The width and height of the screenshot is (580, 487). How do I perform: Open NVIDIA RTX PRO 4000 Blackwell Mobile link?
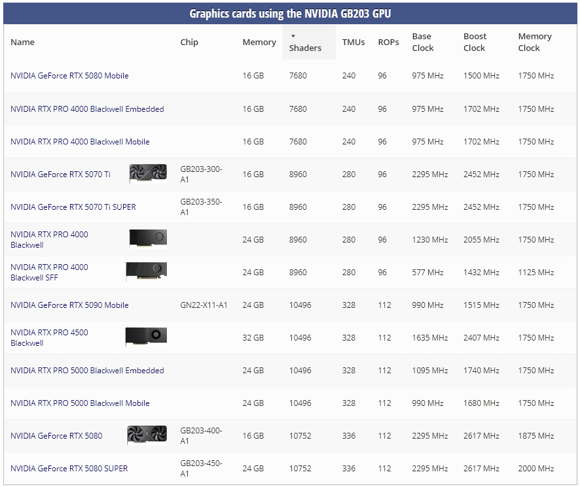[x=80, y=141]
